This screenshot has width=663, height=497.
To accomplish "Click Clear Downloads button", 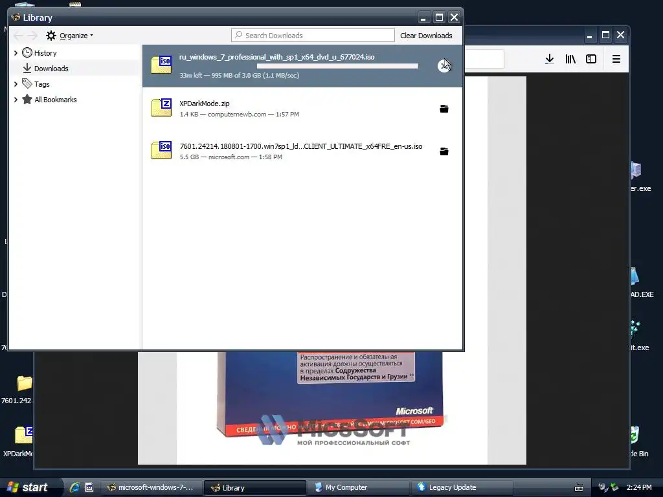I will coord(426,36).
